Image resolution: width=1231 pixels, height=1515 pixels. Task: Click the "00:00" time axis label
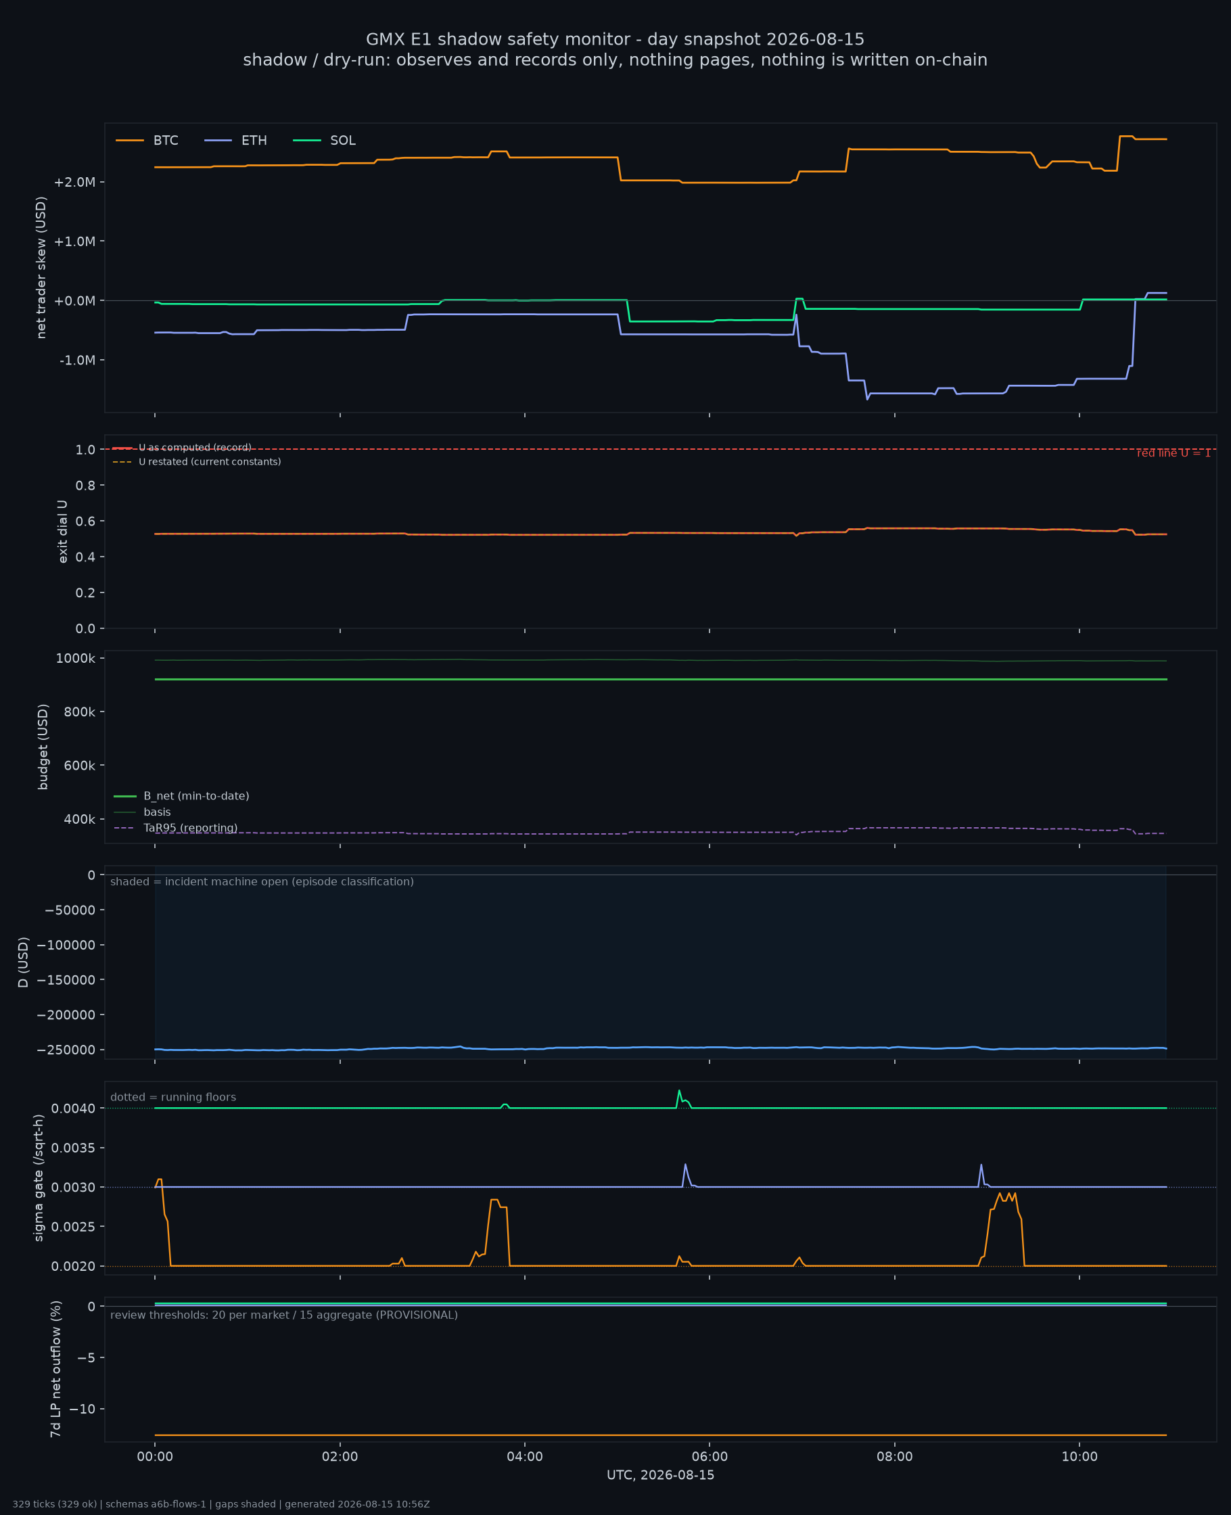tap(156, 1457)
